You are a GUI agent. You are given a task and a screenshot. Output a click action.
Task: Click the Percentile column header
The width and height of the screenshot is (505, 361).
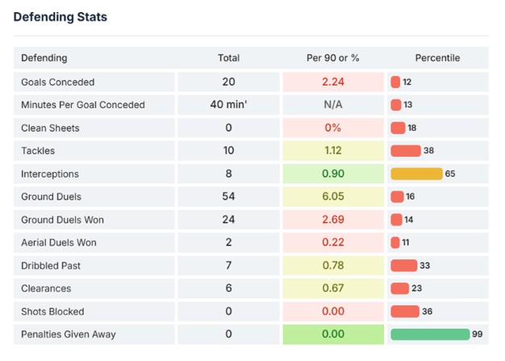point(437,58)
